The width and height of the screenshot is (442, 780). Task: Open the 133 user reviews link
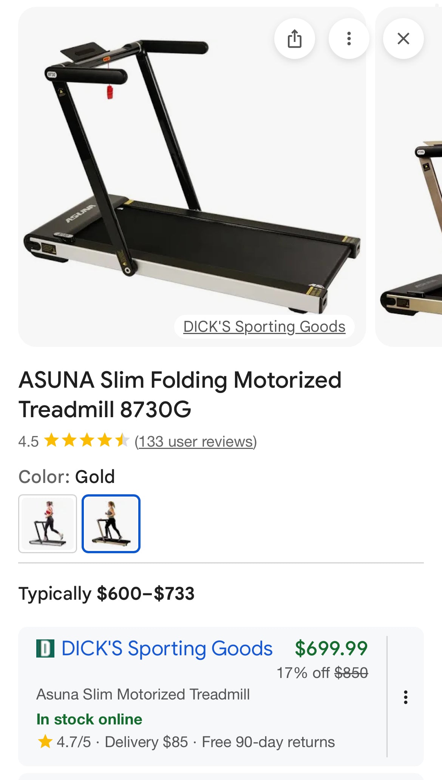pyautogui.click(x=196, y=441)
